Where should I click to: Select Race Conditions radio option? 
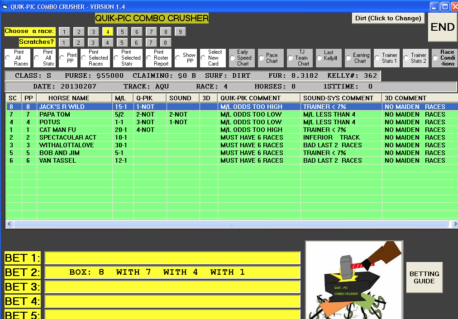click(x=435, y=58)
